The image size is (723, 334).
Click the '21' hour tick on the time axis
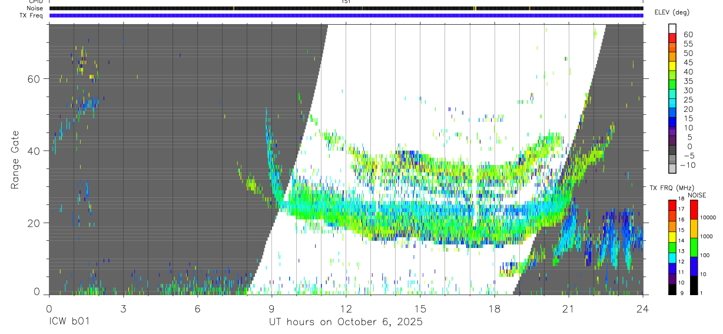(569, 308)
